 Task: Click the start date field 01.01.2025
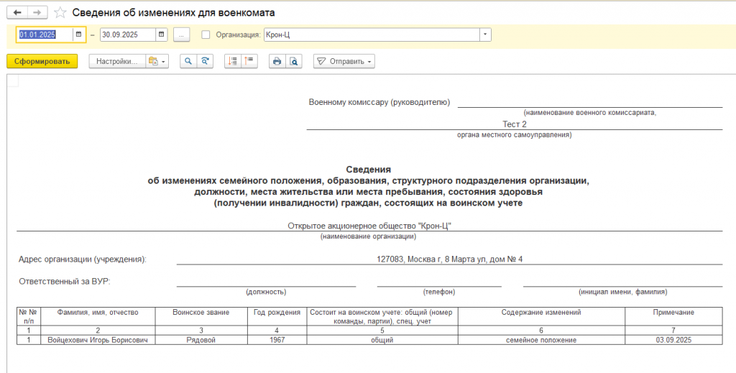click(x=45, y=34)
